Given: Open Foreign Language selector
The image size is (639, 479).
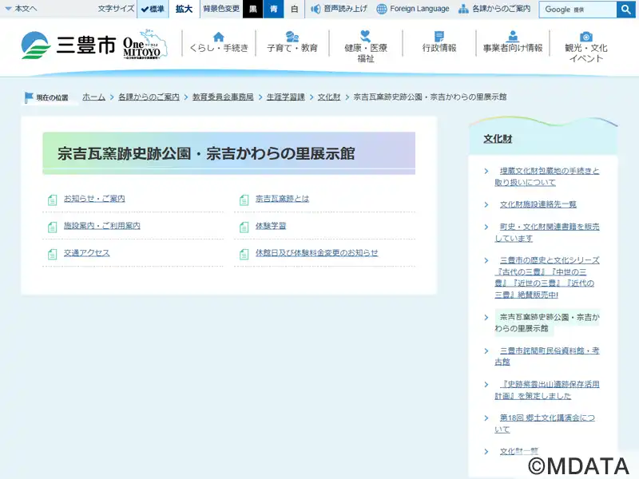Looking at the screenshot, I should pyautogui.click(x=413, y=9).
